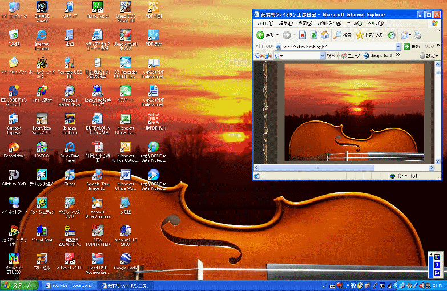
Task: Open Favorites star in IE toolbar
Action: pyautogui.click(x=369, y=35)
